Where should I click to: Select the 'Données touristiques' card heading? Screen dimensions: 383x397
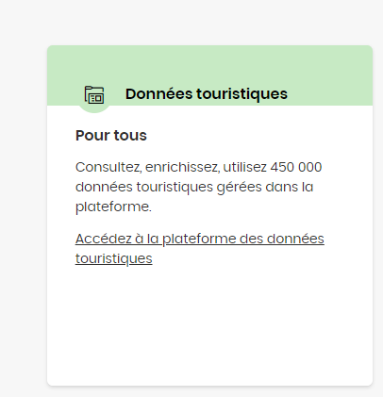pyautogui.click(x=207, y=94)
